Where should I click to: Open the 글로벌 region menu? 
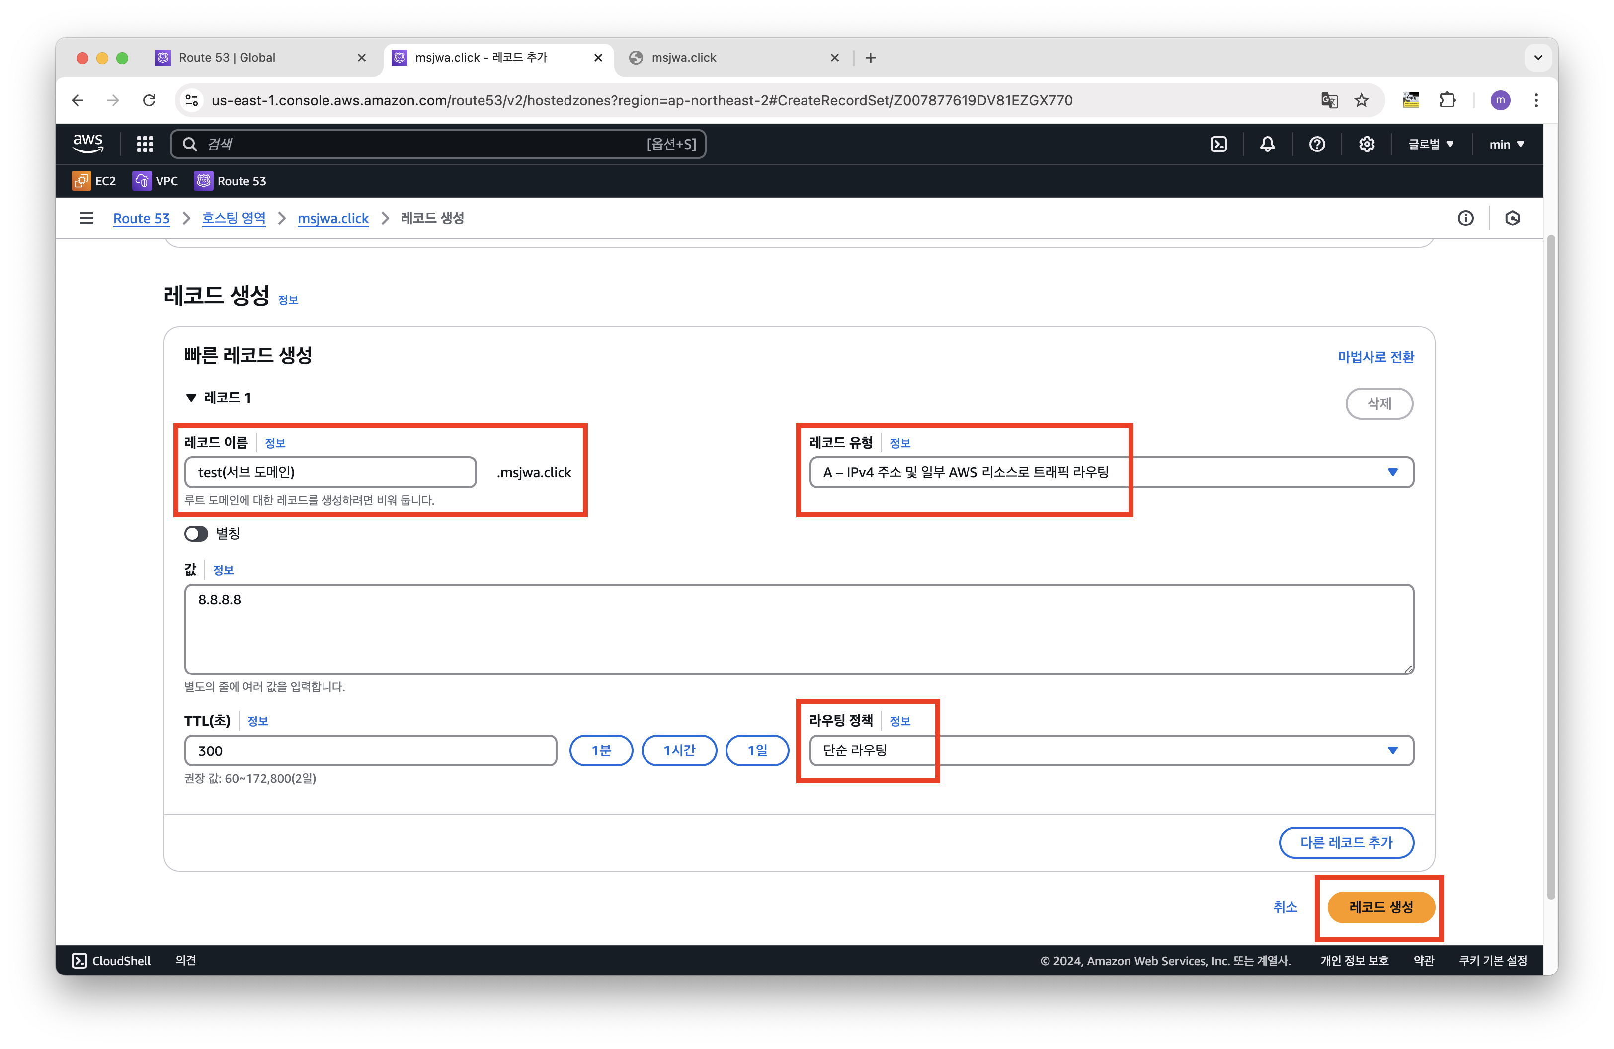tap(1431, 144)
